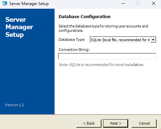
Task: Click the Connection String: label
Action: (x=74, y=50)
